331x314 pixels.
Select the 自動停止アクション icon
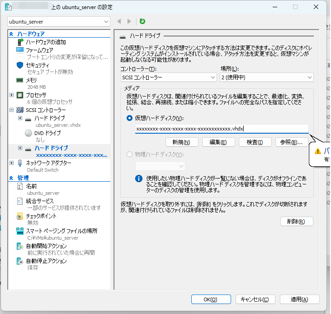[20, 261]
